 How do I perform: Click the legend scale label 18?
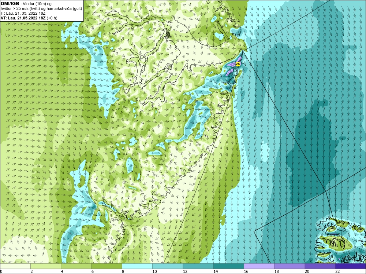point(277,271)
